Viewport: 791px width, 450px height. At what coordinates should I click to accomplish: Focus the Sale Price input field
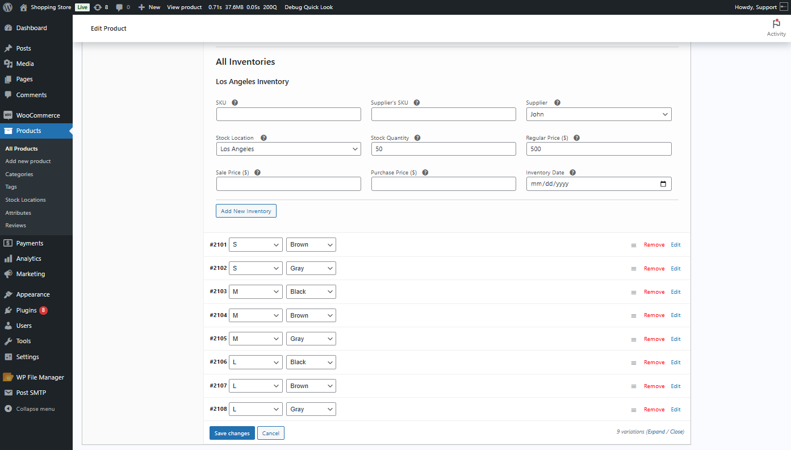tap(288, 184)
